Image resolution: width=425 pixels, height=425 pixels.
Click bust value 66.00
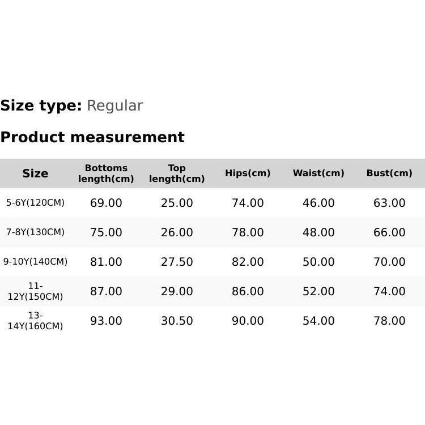point(389,232)
